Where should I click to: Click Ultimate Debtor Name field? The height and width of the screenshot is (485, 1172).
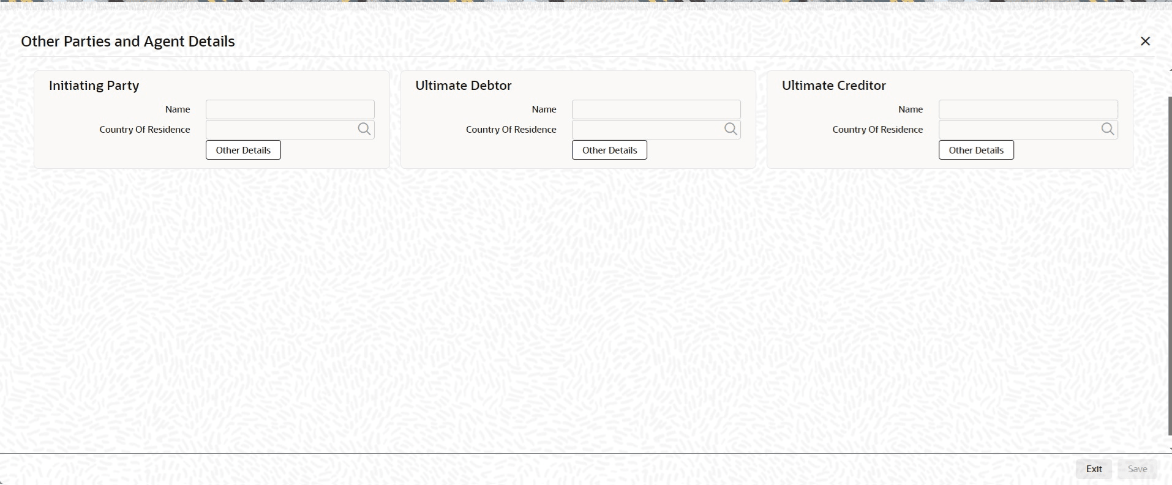point(656,109)
